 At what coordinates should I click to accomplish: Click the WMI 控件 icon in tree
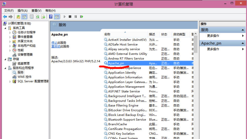(14, 77)
